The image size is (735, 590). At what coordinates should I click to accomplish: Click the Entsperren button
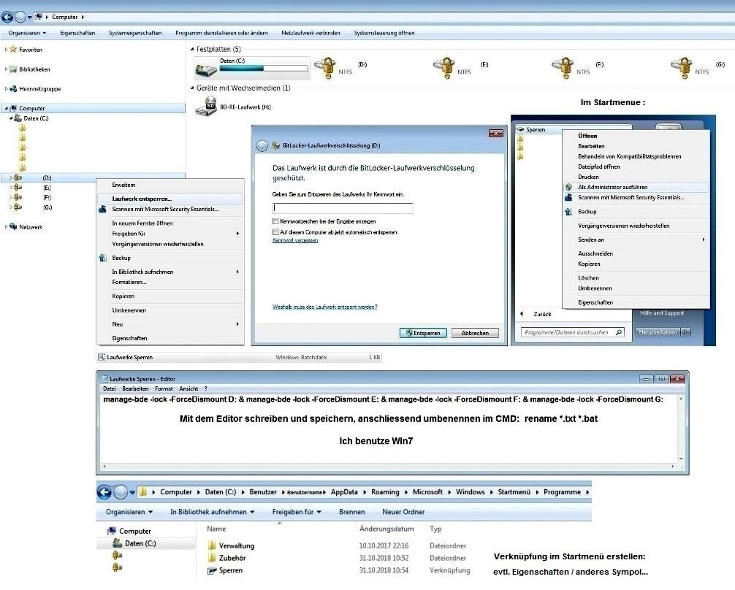(423, 333)
